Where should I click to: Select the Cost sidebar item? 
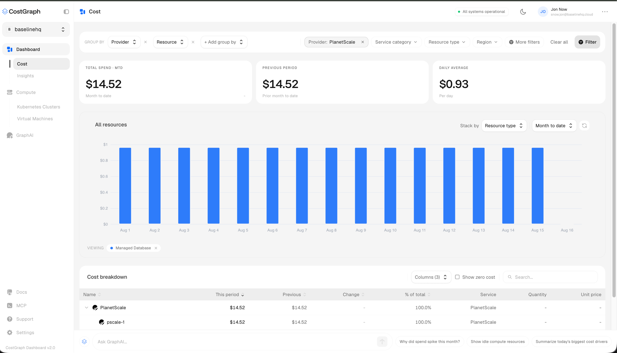41,64
